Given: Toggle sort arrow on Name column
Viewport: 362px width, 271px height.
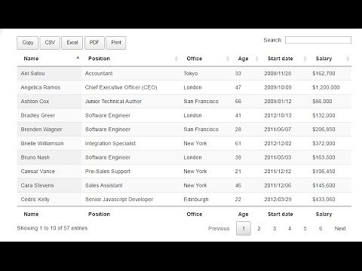Looking at the screenshot, I should point(78,58).
